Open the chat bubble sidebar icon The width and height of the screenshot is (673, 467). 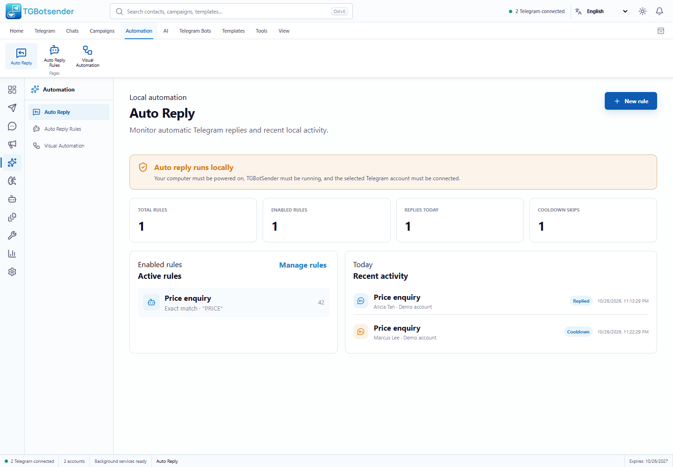[12, 126]
